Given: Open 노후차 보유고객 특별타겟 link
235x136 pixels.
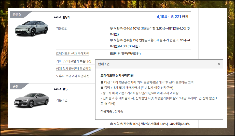Looking at the screenshot, I should coord(73,76).
